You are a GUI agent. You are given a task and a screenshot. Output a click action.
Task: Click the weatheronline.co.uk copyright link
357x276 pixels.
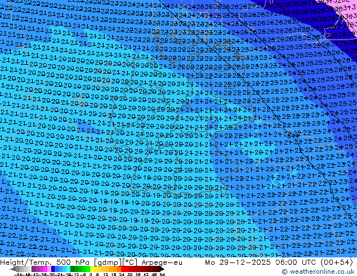click(318, 271)
